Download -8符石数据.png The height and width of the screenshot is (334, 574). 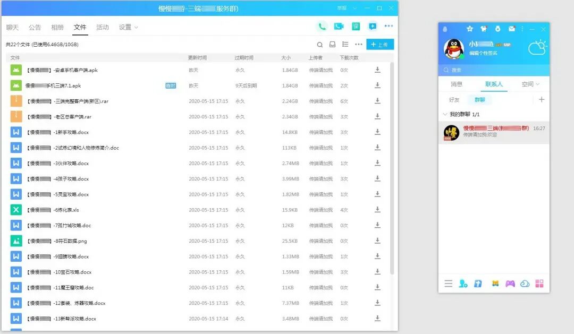377,241
